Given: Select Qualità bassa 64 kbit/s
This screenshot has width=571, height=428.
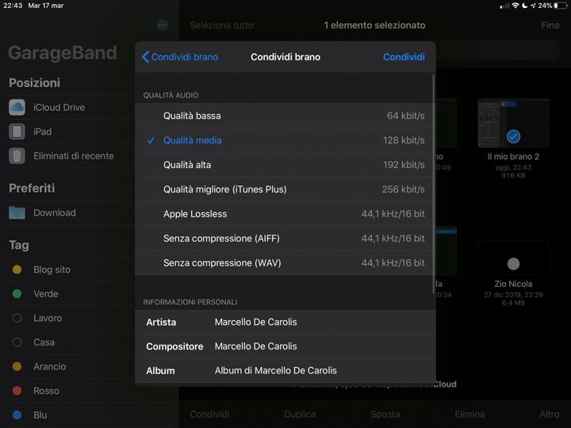Looking at the screenshot, I should [x=285, y=116].
